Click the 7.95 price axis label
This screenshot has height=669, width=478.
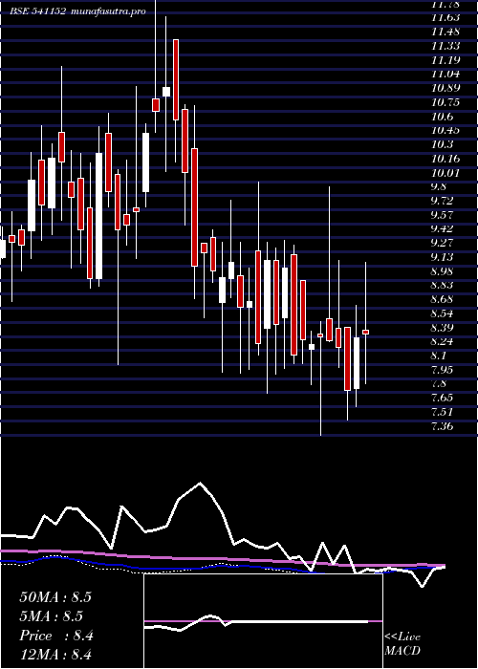click(x=442, y=370)
